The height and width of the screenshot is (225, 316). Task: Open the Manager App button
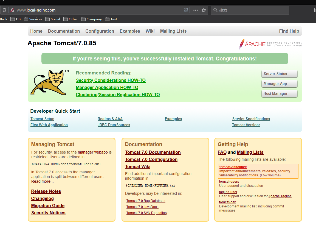tap(279, 84)
